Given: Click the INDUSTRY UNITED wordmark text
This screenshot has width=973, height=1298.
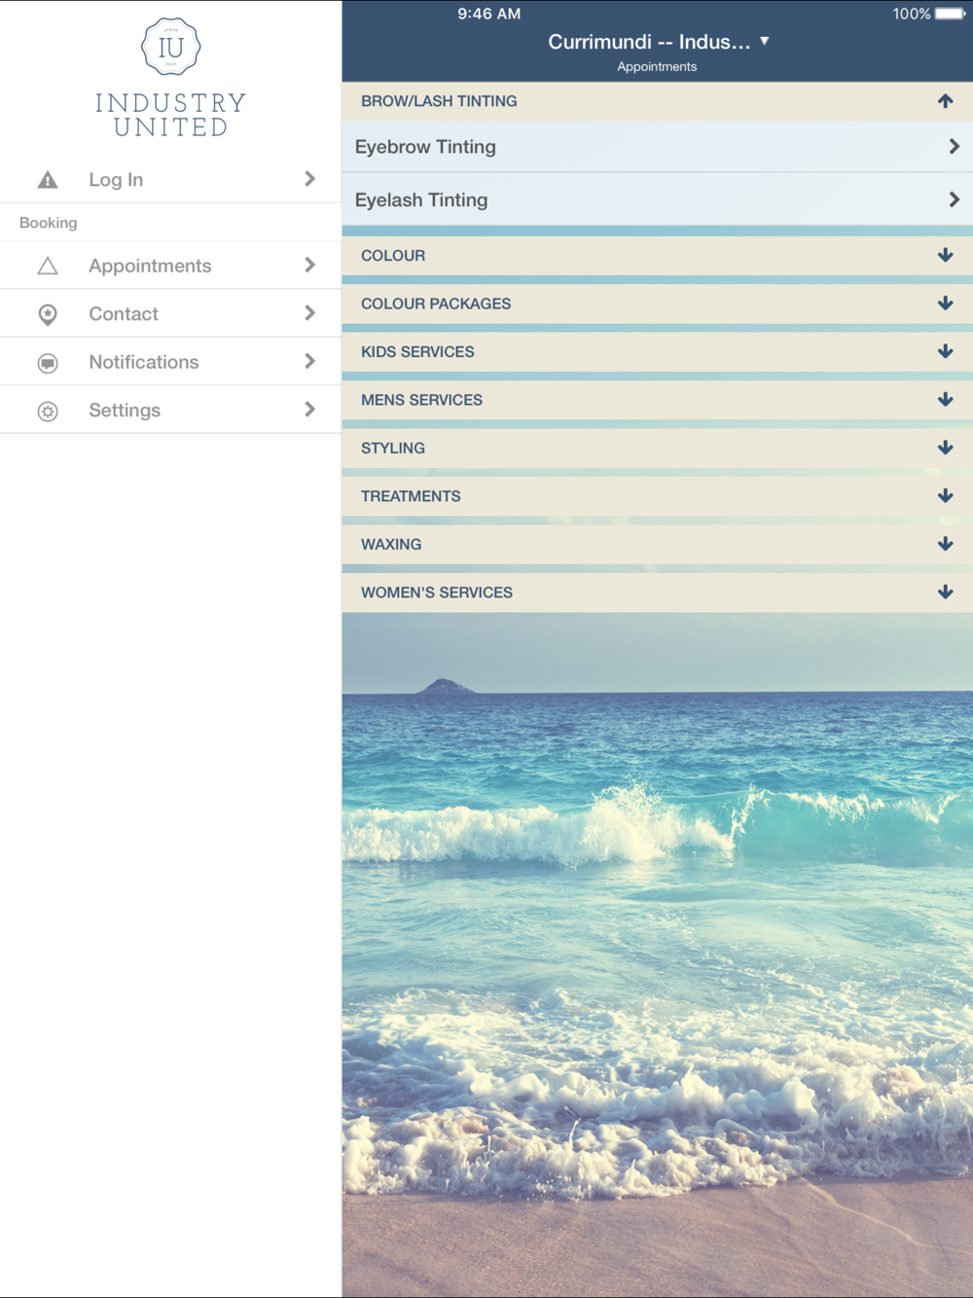Looking at the screenshot, I should (170, 115).
